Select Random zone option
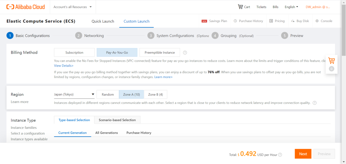This screenshot has width=346, height=164. click(x=108, y=94)
